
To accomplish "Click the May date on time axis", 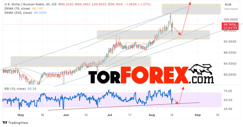I will click(21, 115).
